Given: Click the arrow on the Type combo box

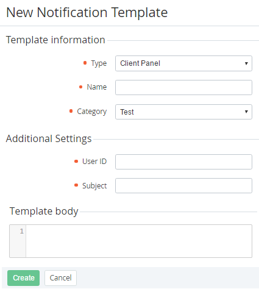Looking at the screenshot, I should 246,63.
